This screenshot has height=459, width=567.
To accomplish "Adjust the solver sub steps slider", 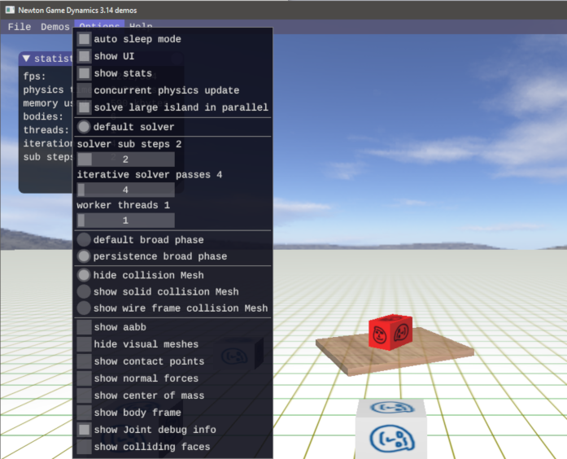I will coord(125,160).
